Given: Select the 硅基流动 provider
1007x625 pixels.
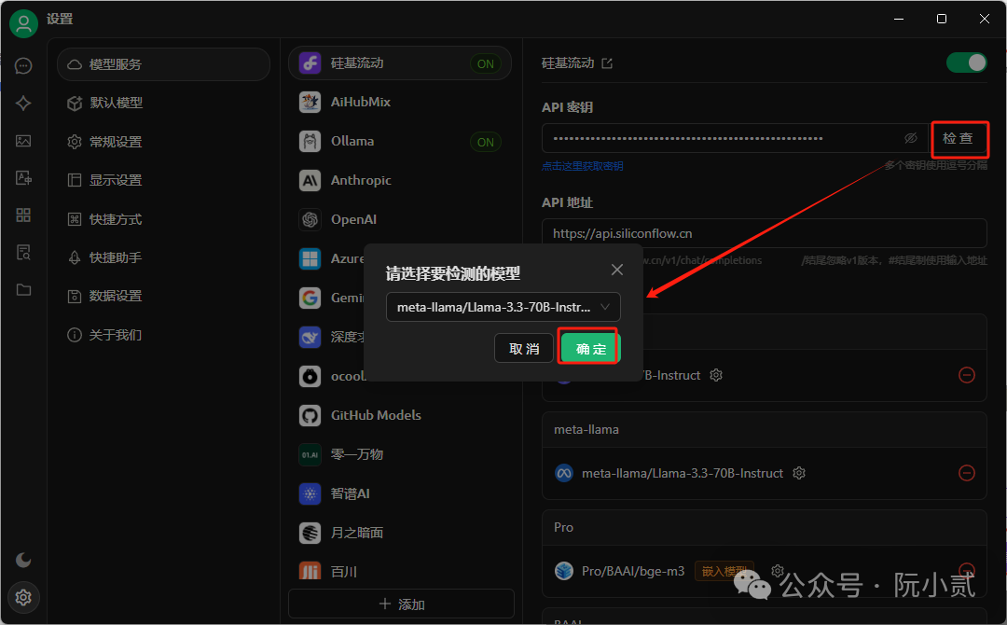Looking at the screenshot, I should tap(400, 62).
